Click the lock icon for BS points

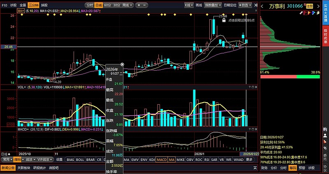[225, 20]
